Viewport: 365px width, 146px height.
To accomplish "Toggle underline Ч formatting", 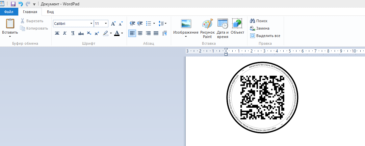I will [x=73, y=33].
